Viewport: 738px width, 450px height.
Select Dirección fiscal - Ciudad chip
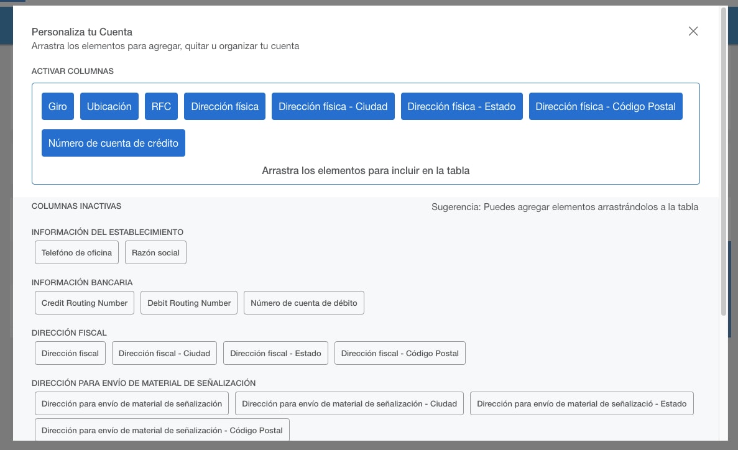[x=164, y=353]
